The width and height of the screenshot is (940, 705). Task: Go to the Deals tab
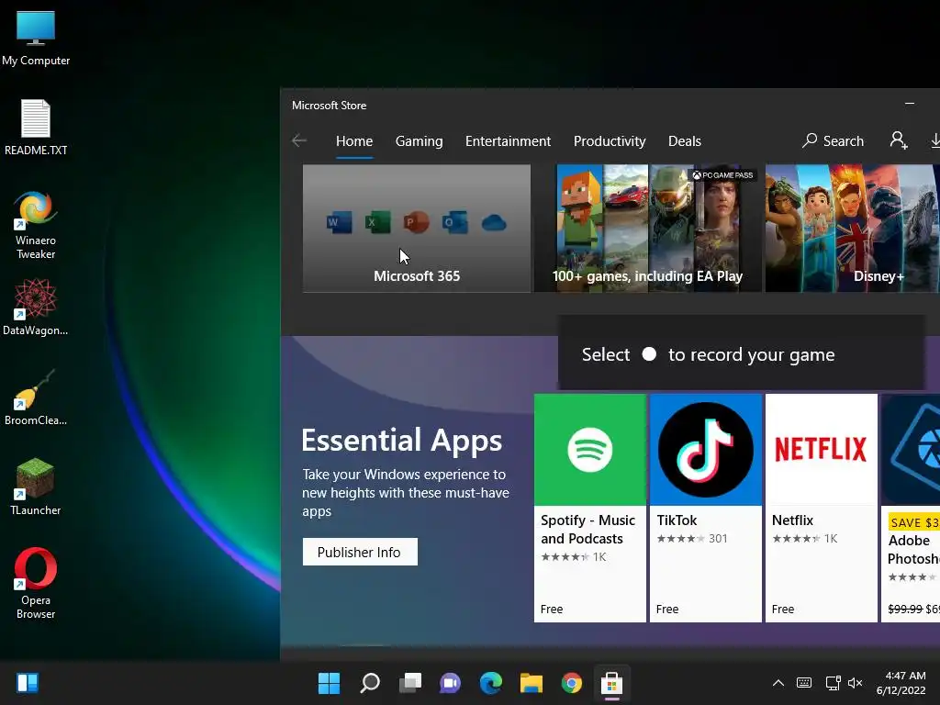[684, 141]
